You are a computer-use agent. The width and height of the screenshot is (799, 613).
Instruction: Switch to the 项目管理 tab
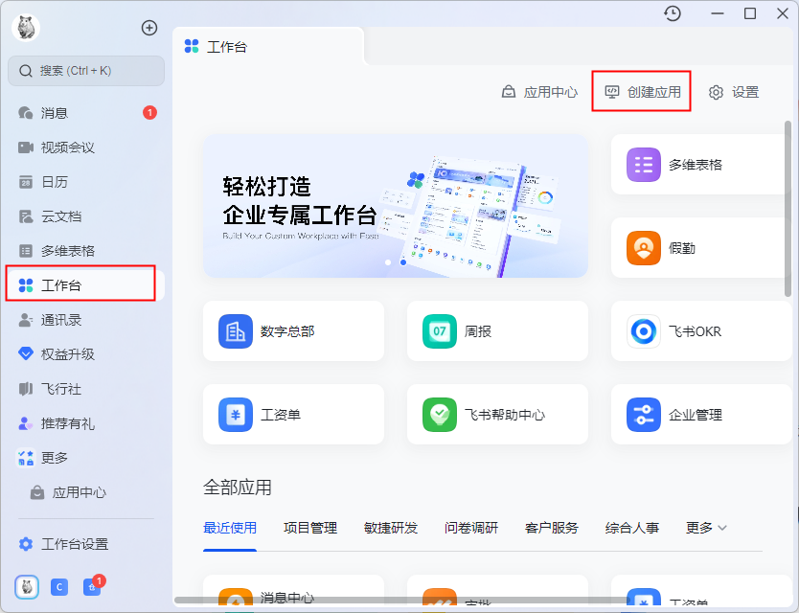click(x=310, y=528)
